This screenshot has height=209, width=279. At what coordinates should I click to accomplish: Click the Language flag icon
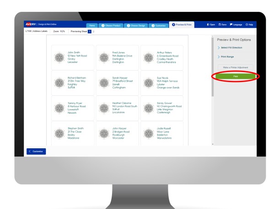(231, 24)
